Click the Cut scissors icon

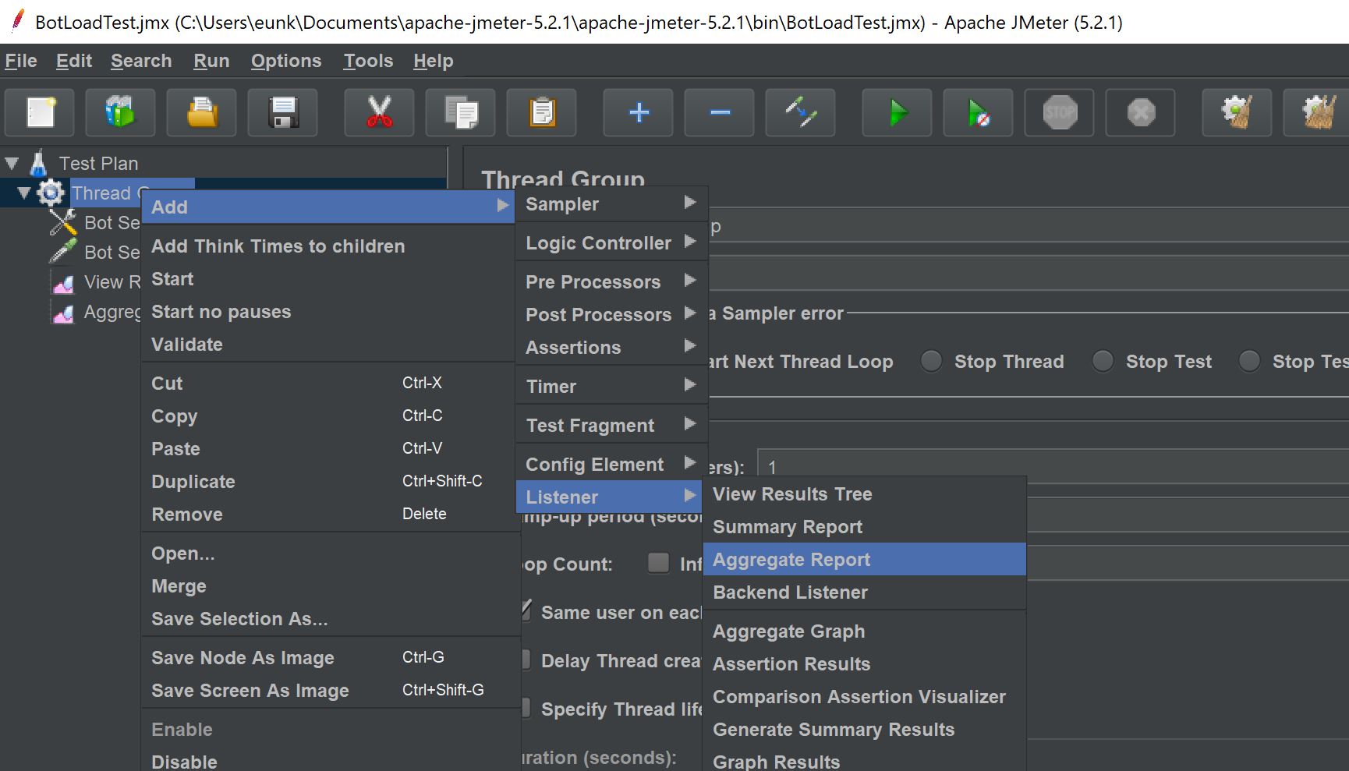380,113
